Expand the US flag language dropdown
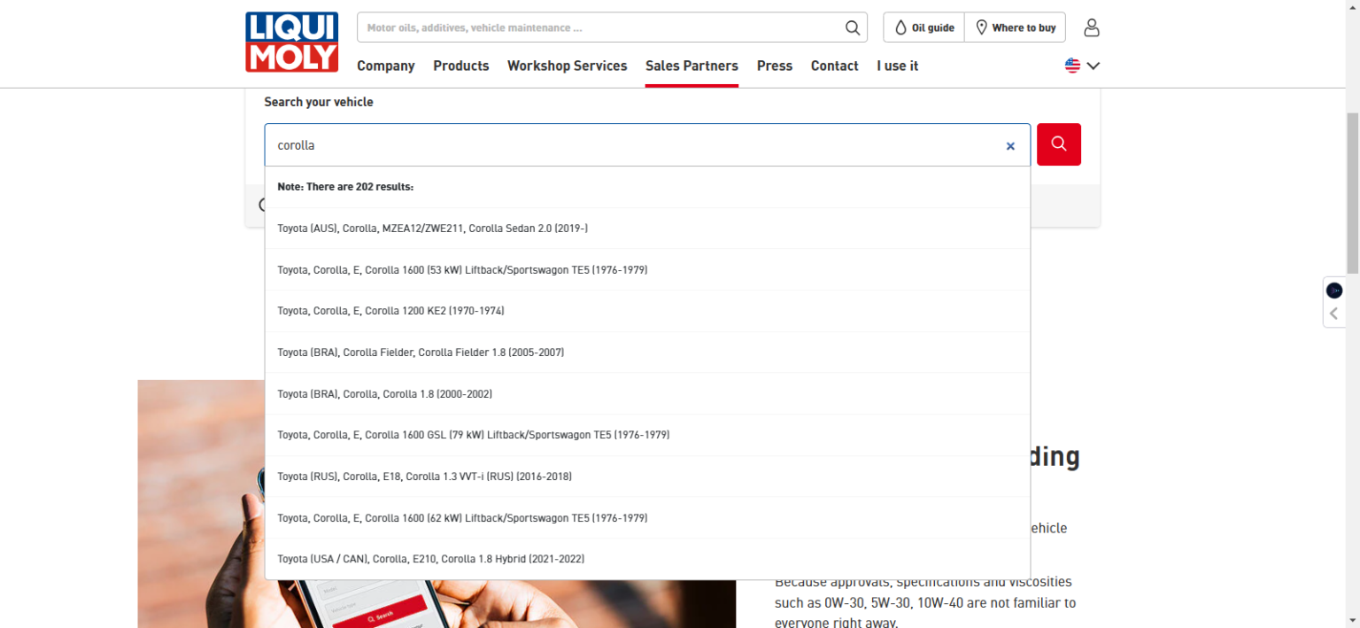1360x628 pixels. coord(1082,66)
